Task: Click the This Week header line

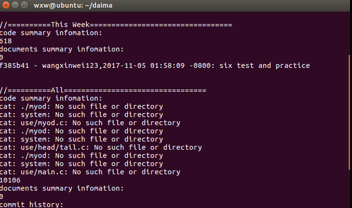Action: tap(116, 25)
